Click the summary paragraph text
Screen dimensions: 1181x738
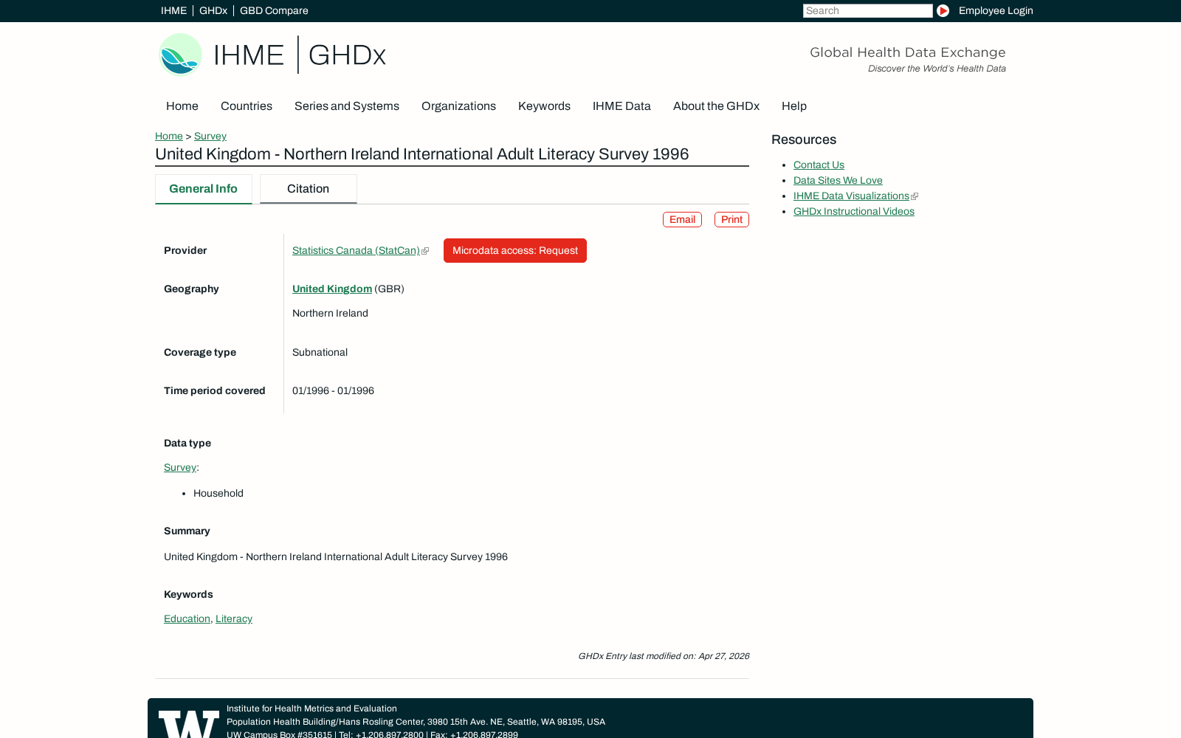point(336,556)
